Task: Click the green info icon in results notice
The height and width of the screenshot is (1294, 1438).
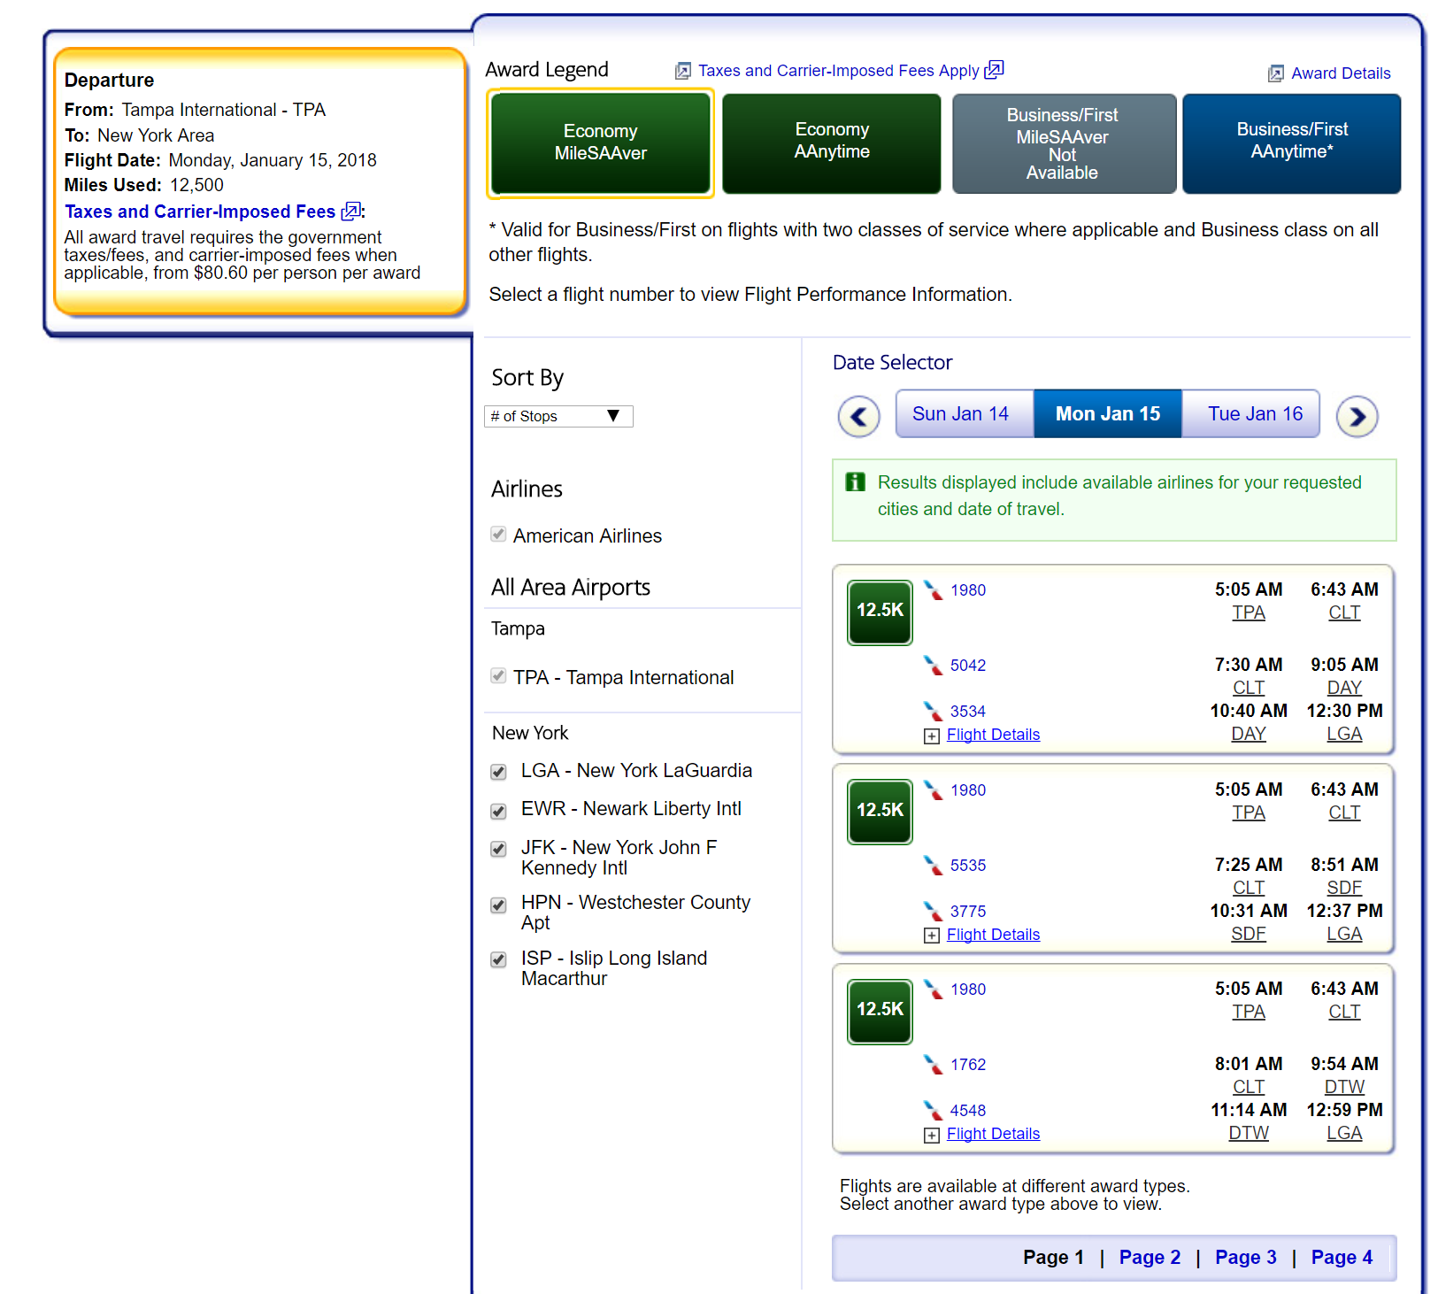Action: (x=855, y=482)
